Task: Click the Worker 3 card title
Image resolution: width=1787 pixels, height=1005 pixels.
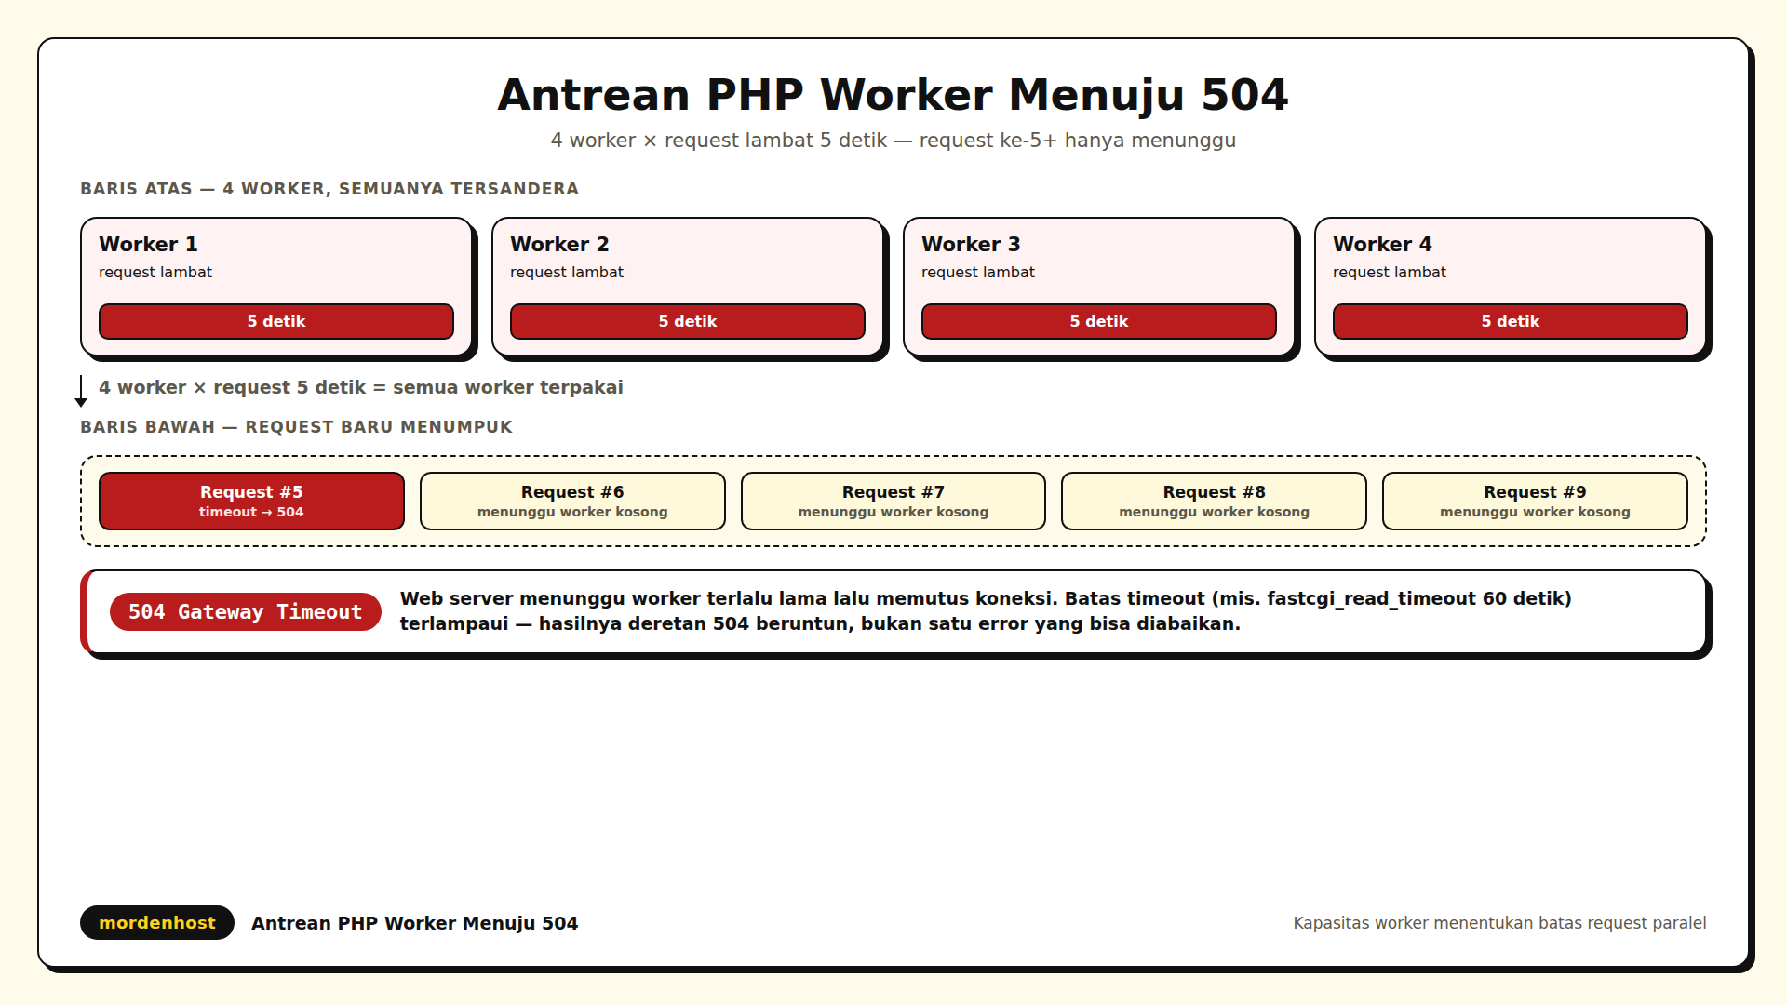Action: point(971,245)
